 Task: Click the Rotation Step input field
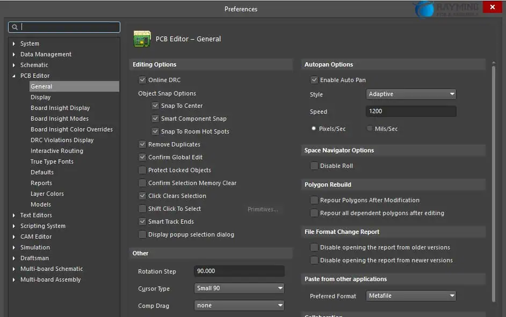tap(239, 271)
